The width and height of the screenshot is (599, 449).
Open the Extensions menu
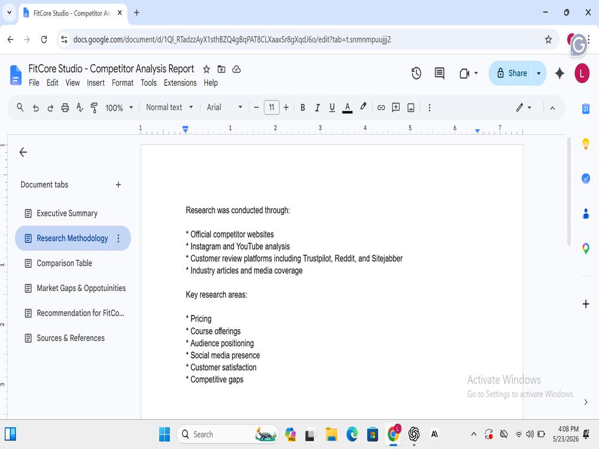(x=180, y=83)
